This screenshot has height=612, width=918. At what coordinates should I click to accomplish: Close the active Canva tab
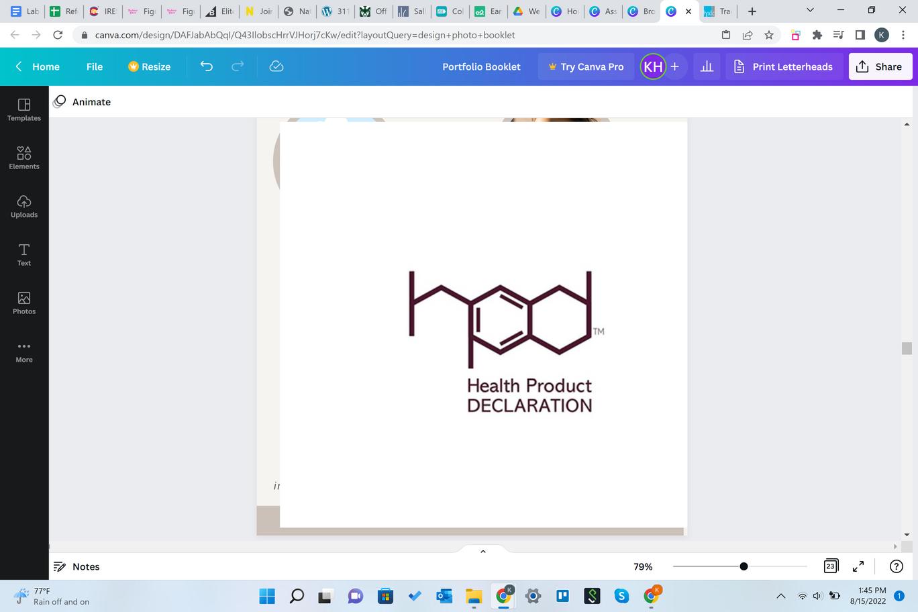688,11
